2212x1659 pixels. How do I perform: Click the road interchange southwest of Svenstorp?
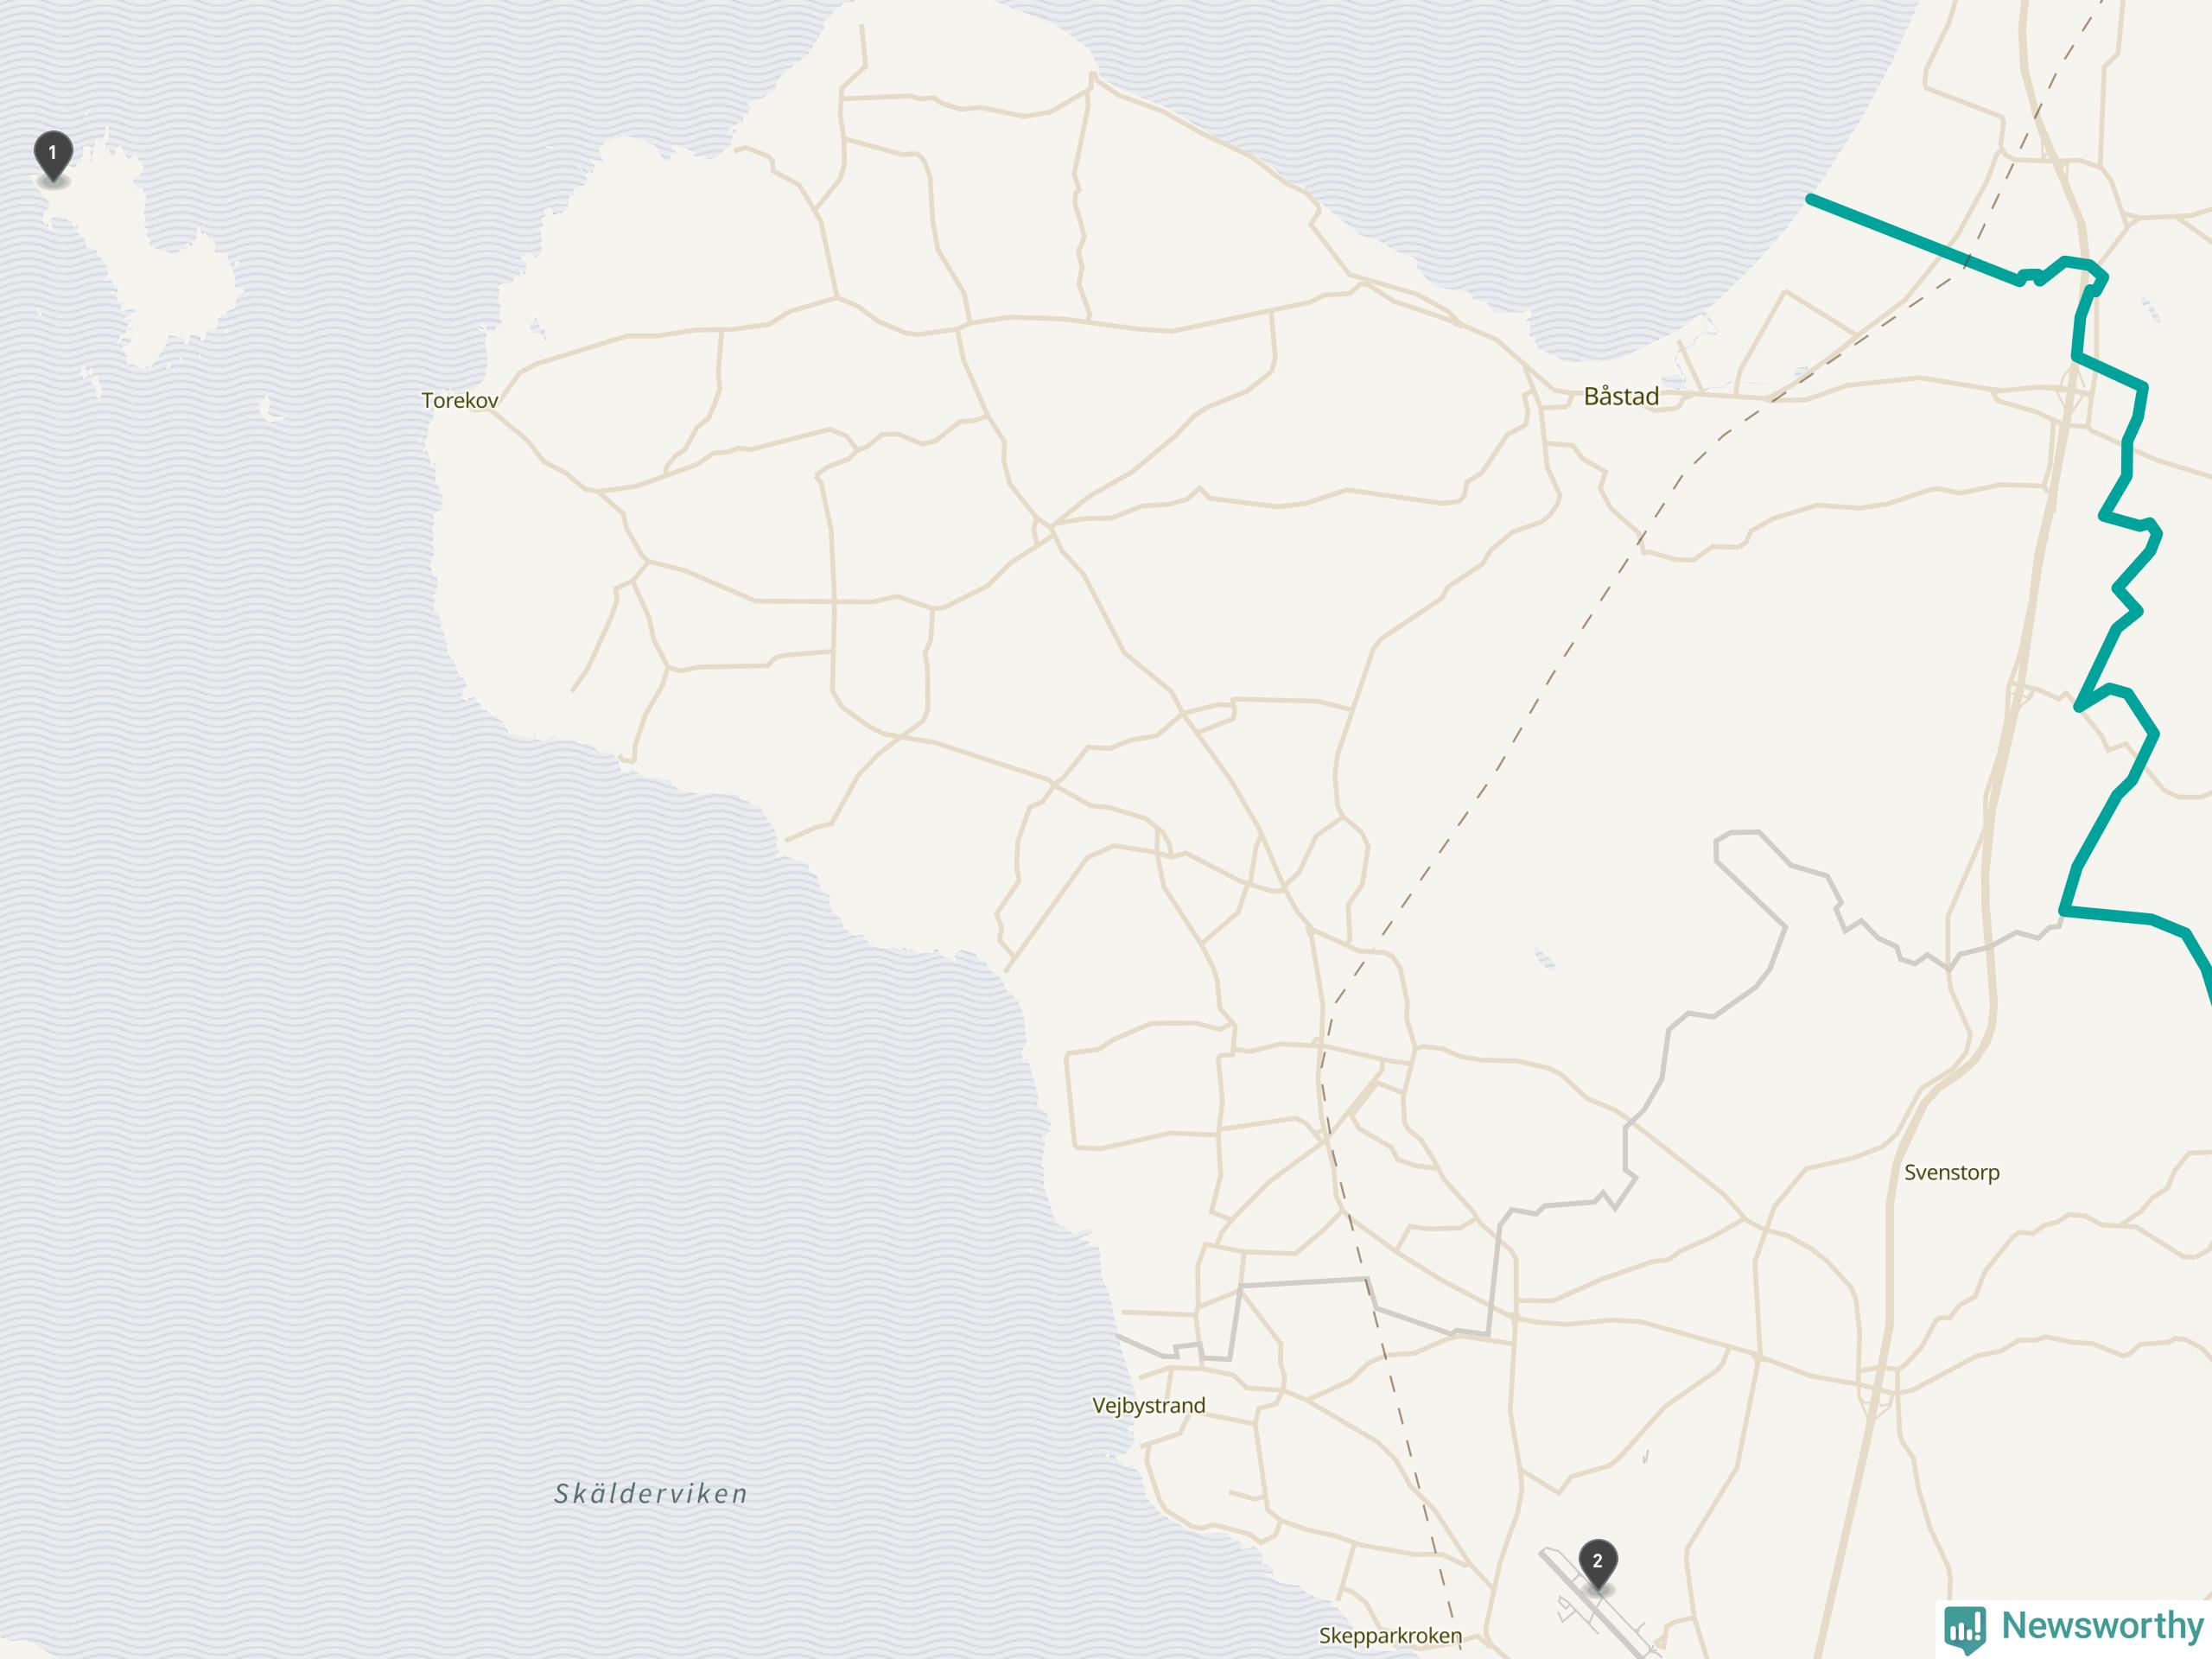pos(1879,1392)
